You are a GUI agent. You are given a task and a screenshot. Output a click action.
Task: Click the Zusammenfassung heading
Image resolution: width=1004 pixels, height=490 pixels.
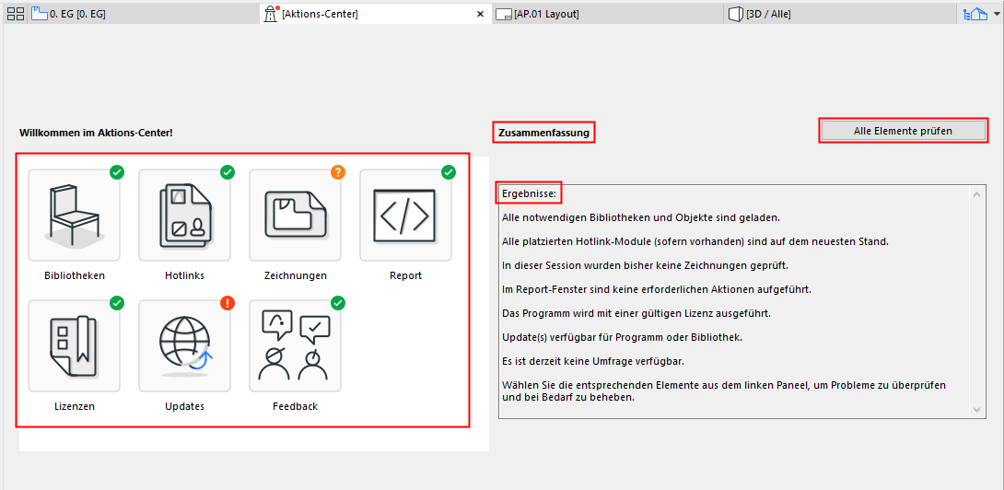coord(543,133)
